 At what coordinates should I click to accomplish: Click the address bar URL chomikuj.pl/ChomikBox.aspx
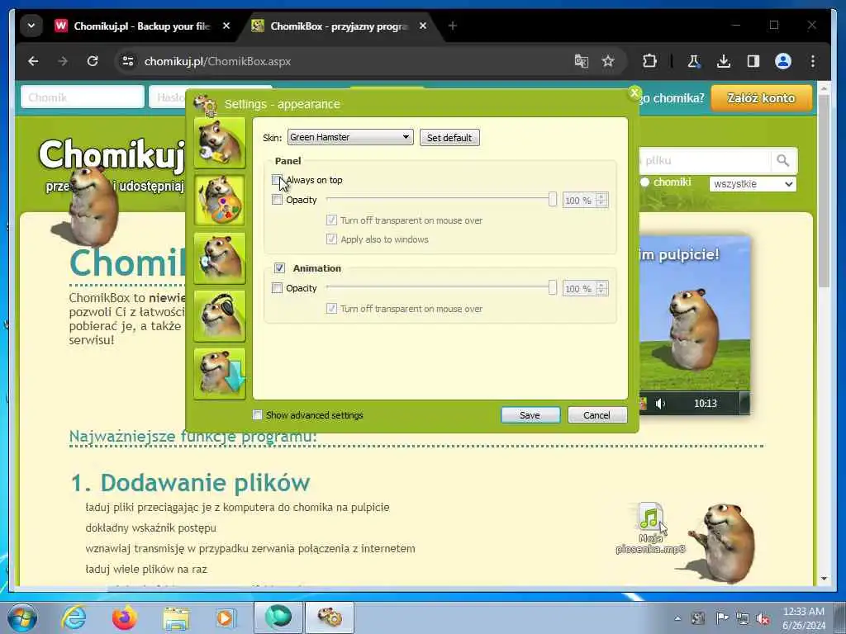pyautogui.click(x=217, y=61)
